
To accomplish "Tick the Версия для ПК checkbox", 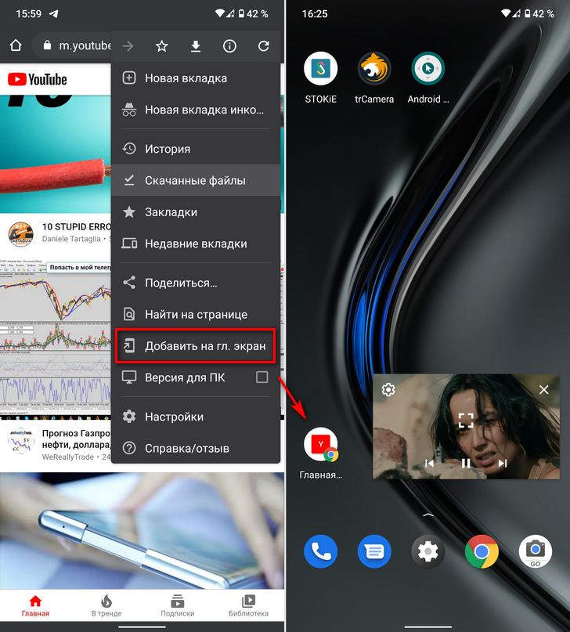I will pos(262,377).
